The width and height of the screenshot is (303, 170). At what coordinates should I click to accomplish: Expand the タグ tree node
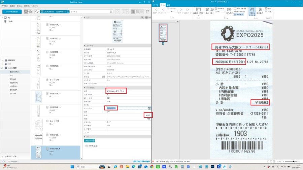coord(2,64)
